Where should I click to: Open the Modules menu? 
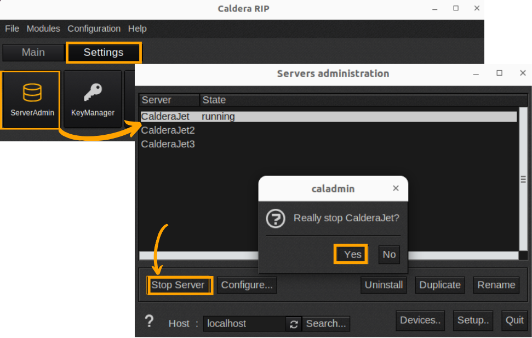pos(43,28)
